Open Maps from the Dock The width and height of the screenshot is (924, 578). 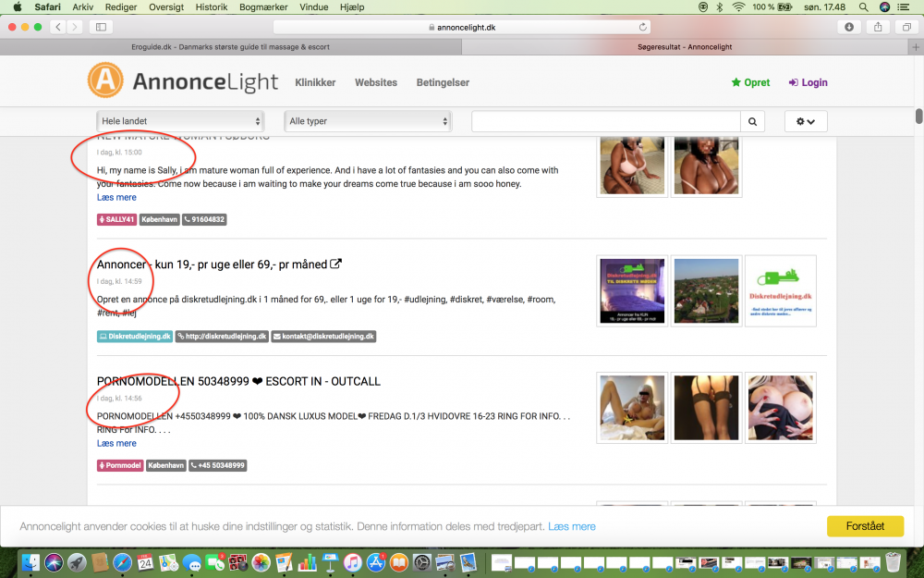tap(168, 562)
